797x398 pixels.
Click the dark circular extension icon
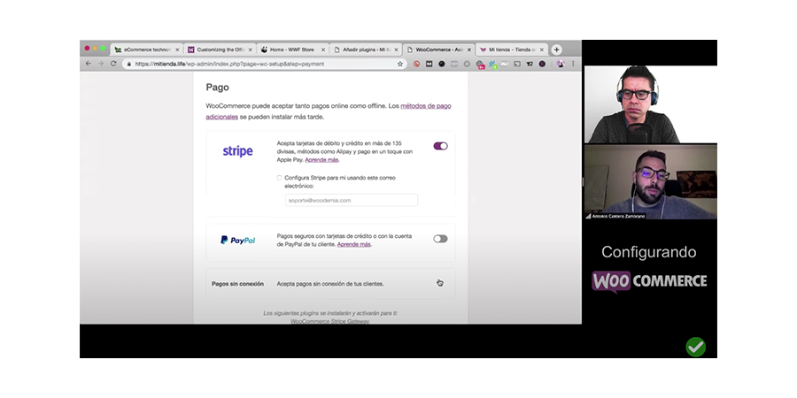tap(442, 64)
